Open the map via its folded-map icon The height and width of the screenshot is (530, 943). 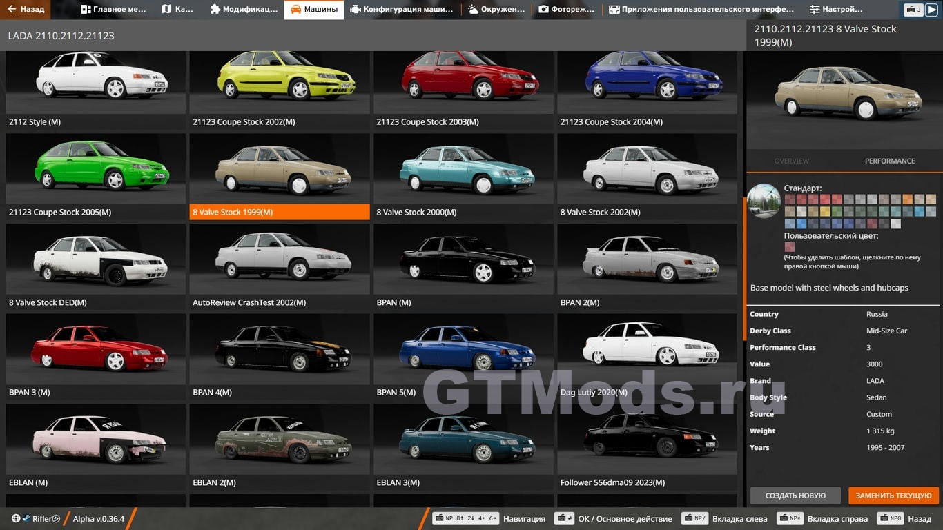point(166,10)
